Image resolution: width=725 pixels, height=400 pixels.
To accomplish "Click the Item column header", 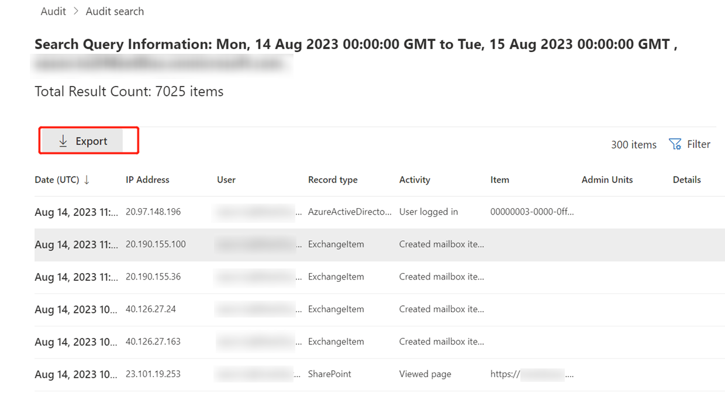I will 500,180.
